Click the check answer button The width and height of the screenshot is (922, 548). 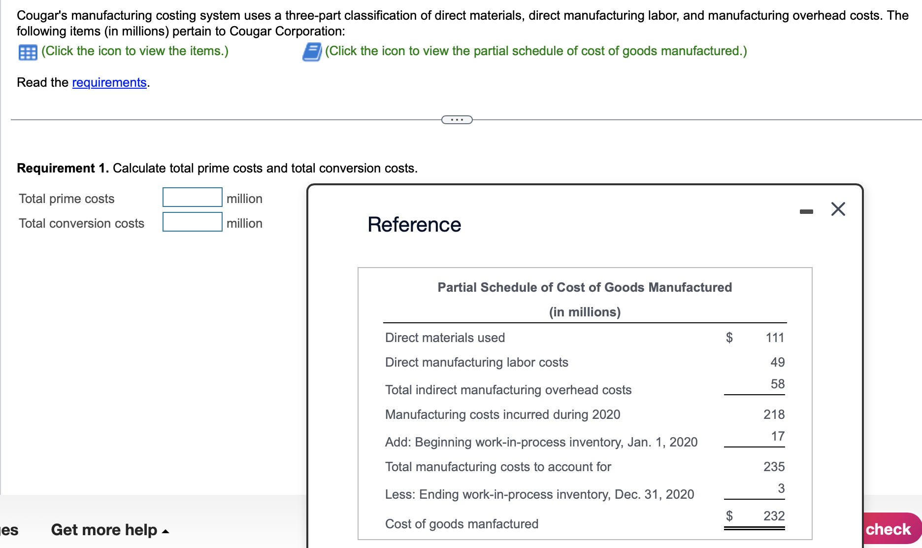coord(889,529)
